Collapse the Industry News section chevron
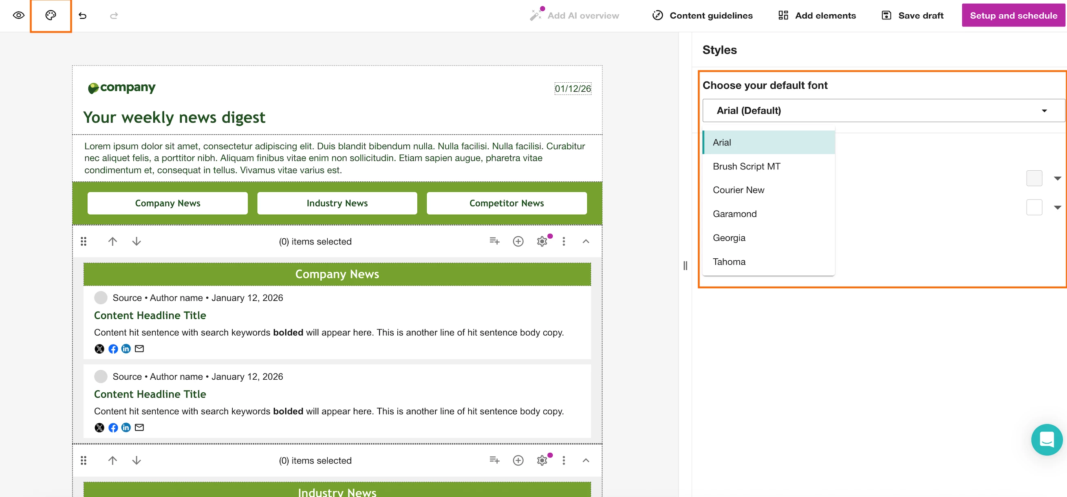Screen dimensions: 1067x497 click(x=586, y=460)
